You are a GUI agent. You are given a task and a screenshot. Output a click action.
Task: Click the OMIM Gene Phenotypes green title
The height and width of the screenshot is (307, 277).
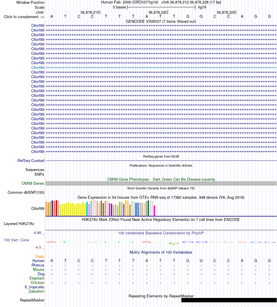(x=161, y=179)
